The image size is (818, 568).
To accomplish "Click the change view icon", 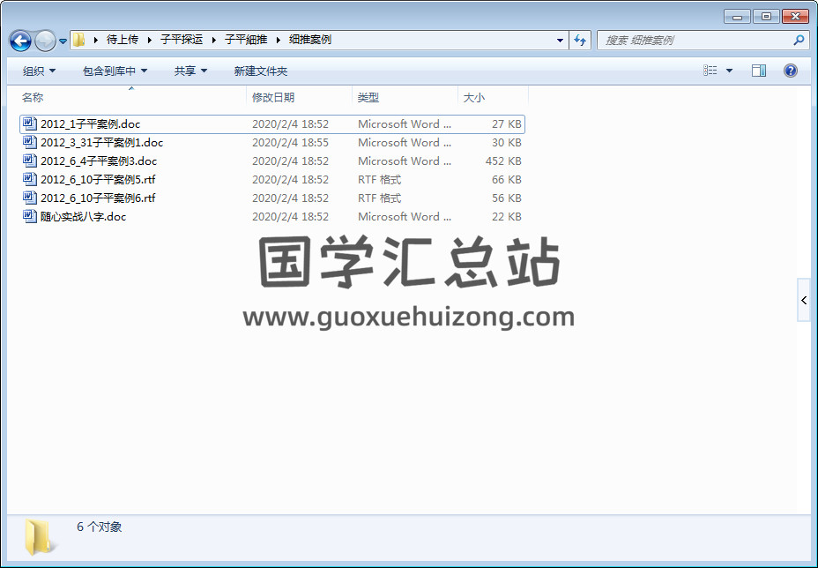I will [x=710, y=71].
